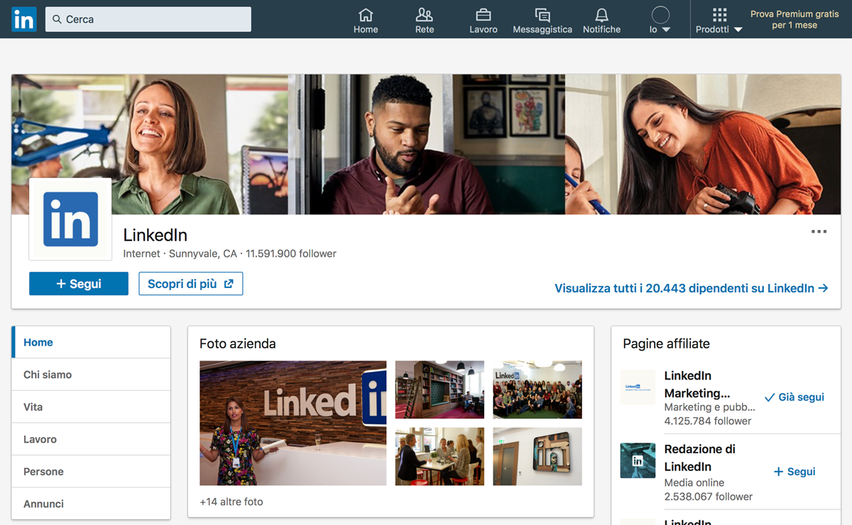
Task: Open Redazione di LinkedIn page name
Action: point(700,458)
